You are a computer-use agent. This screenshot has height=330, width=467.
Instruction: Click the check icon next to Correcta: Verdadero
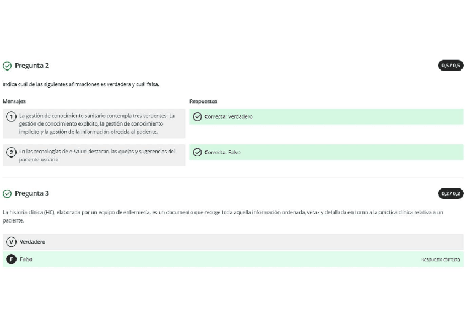coord(198,117)
